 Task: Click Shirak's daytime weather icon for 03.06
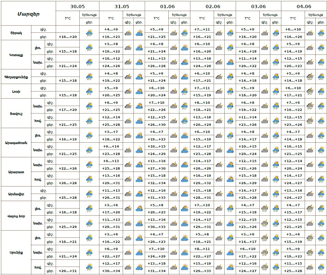coord(276,33)
